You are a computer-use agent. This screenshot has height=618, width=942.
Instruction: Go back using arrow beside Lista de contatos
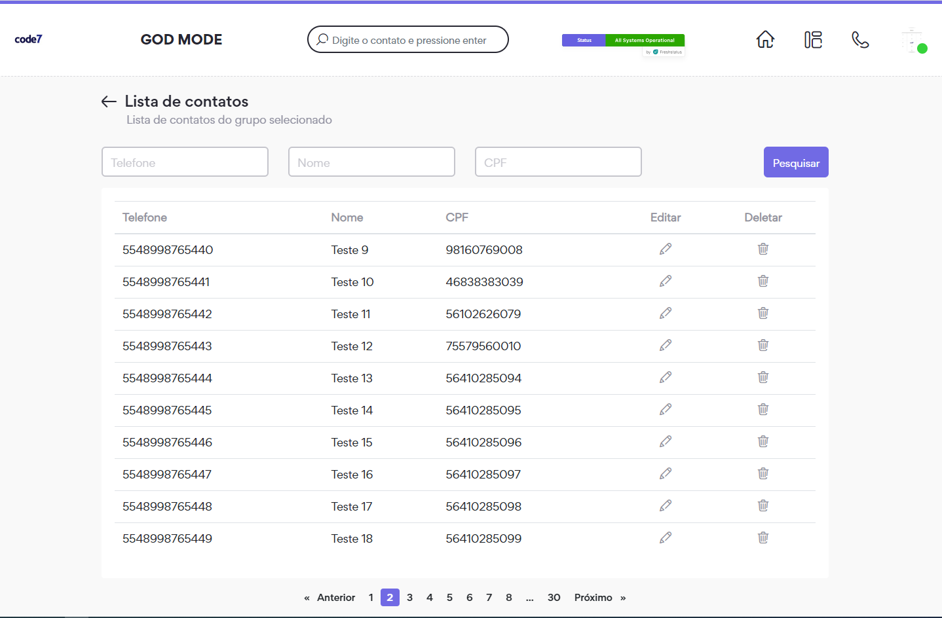click(109, 101)
